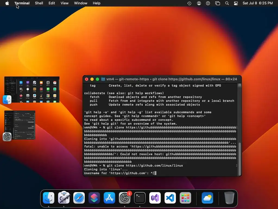Click the 'Cloning into 'linux'...' line
This screenshot has width=278, height=209.
106,169
